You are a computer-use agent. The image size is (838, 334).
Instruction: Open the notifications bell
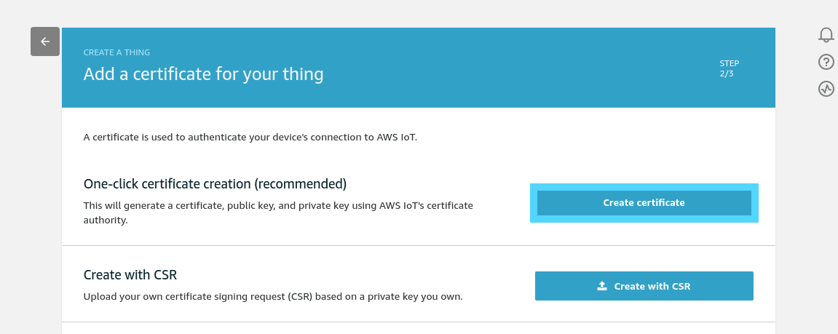tap(826, 34)
